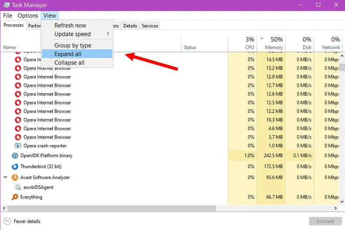345x230 pixels.
Task: Sort by the Name column header
Action: [9, 47]
